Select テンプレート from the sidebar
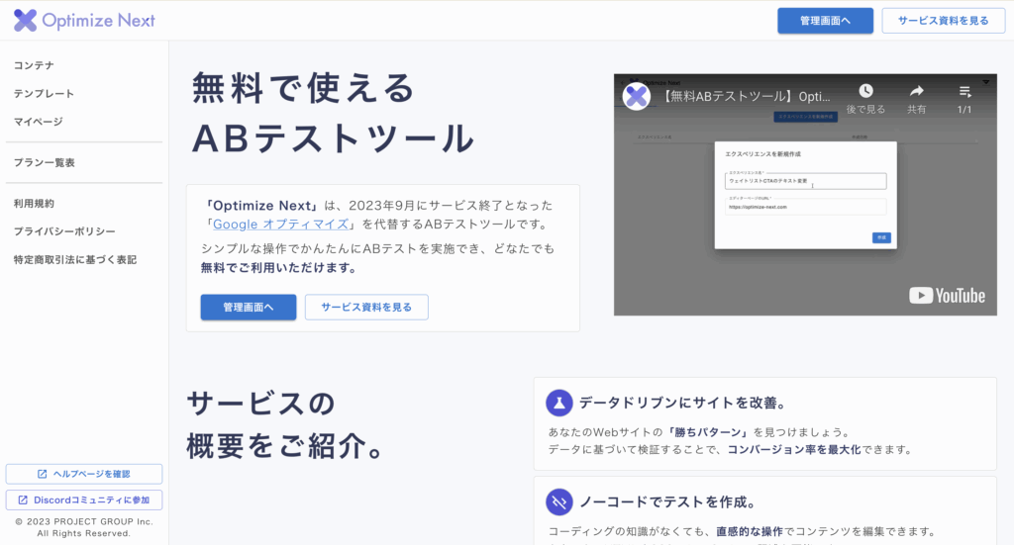This screenshot has width=1014, height=545. click(44, 93)
